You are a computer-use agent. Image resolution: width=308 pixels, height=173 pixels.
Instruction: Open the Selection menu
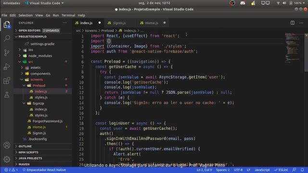point(26,15)
